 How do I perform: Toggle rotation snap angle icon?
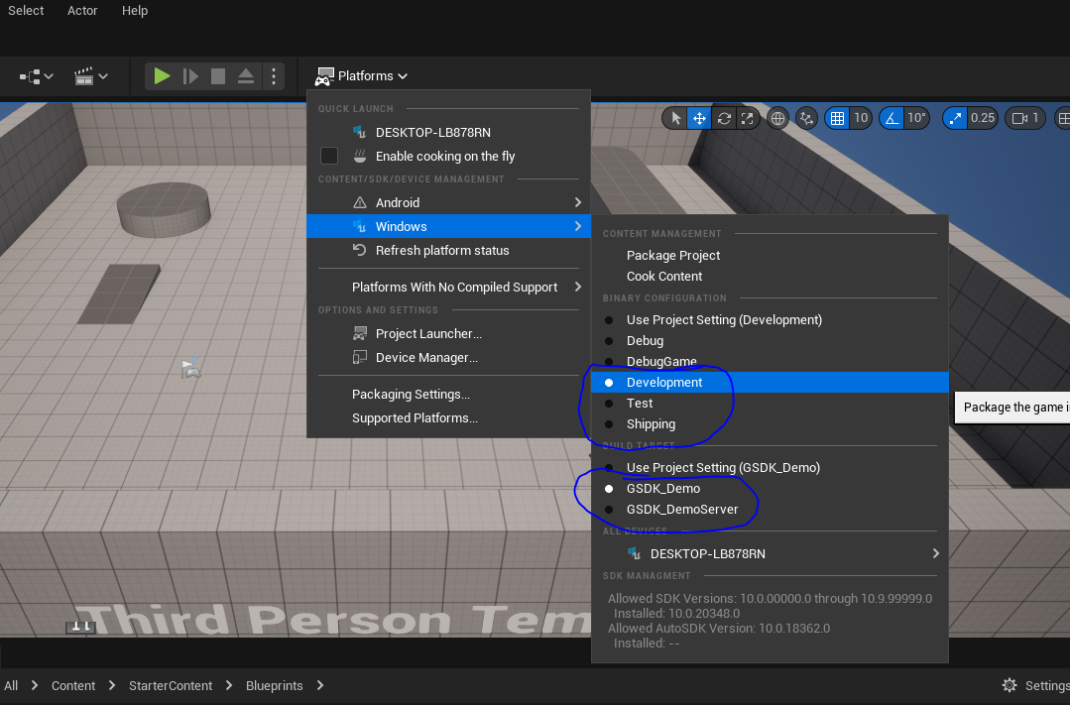point(892,118)
